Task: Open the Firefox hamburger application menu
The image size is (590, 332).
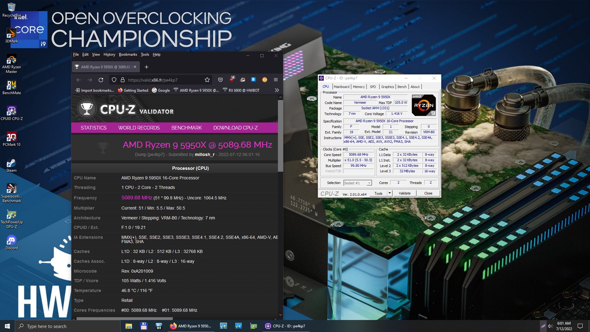Action: pos(276,80)
